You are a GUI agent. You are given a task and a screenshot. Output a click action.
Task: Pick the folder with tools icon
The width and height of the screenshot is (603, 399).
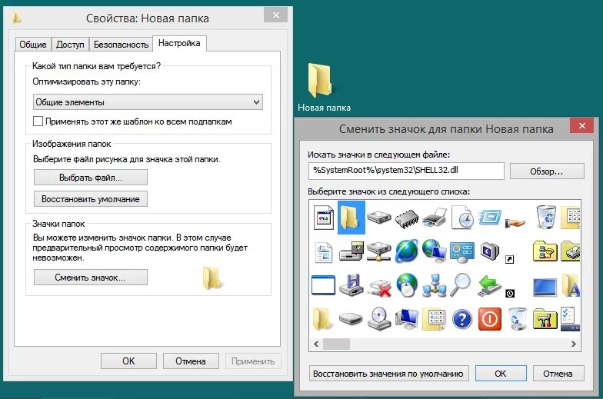[545, 319]
